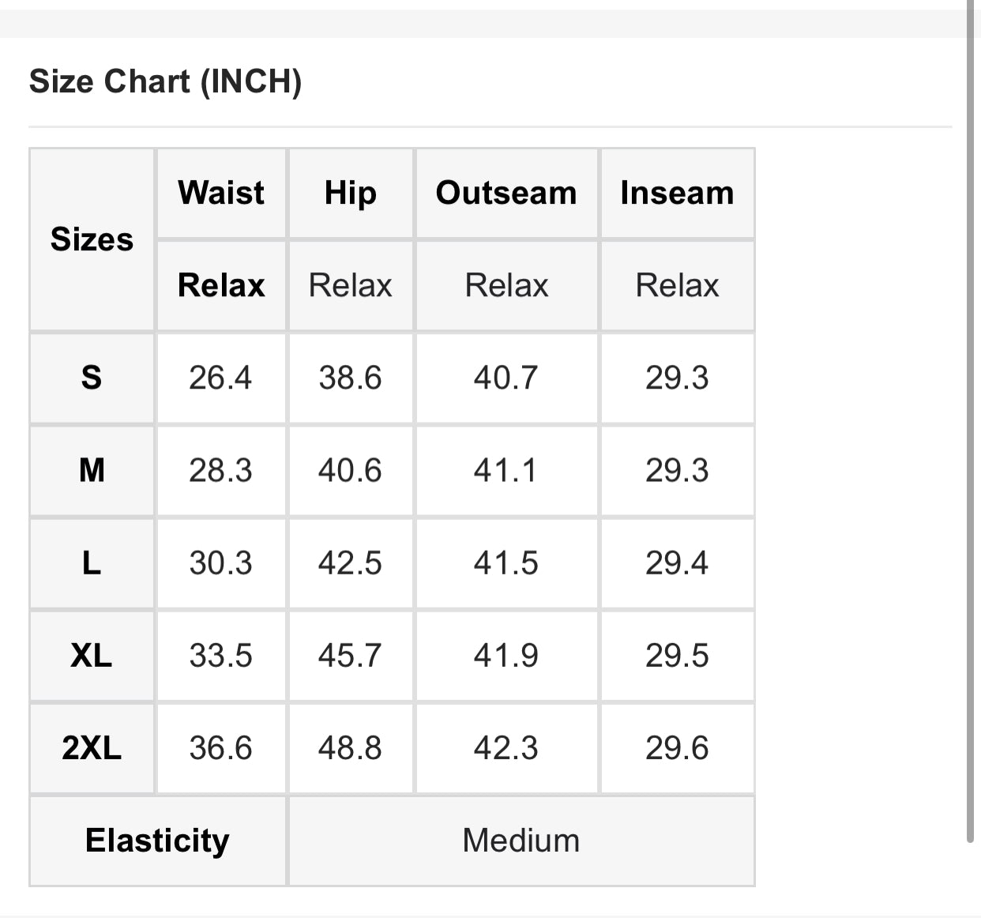Click the Outseam column header
This screenshot has width=981, height=918.
coord(506,193)
